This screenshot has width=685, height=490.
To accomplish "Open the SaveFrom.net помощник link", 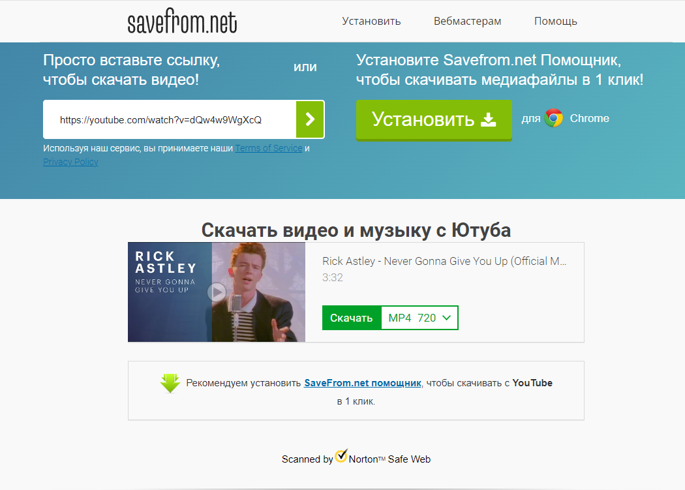I will (363, 383).
